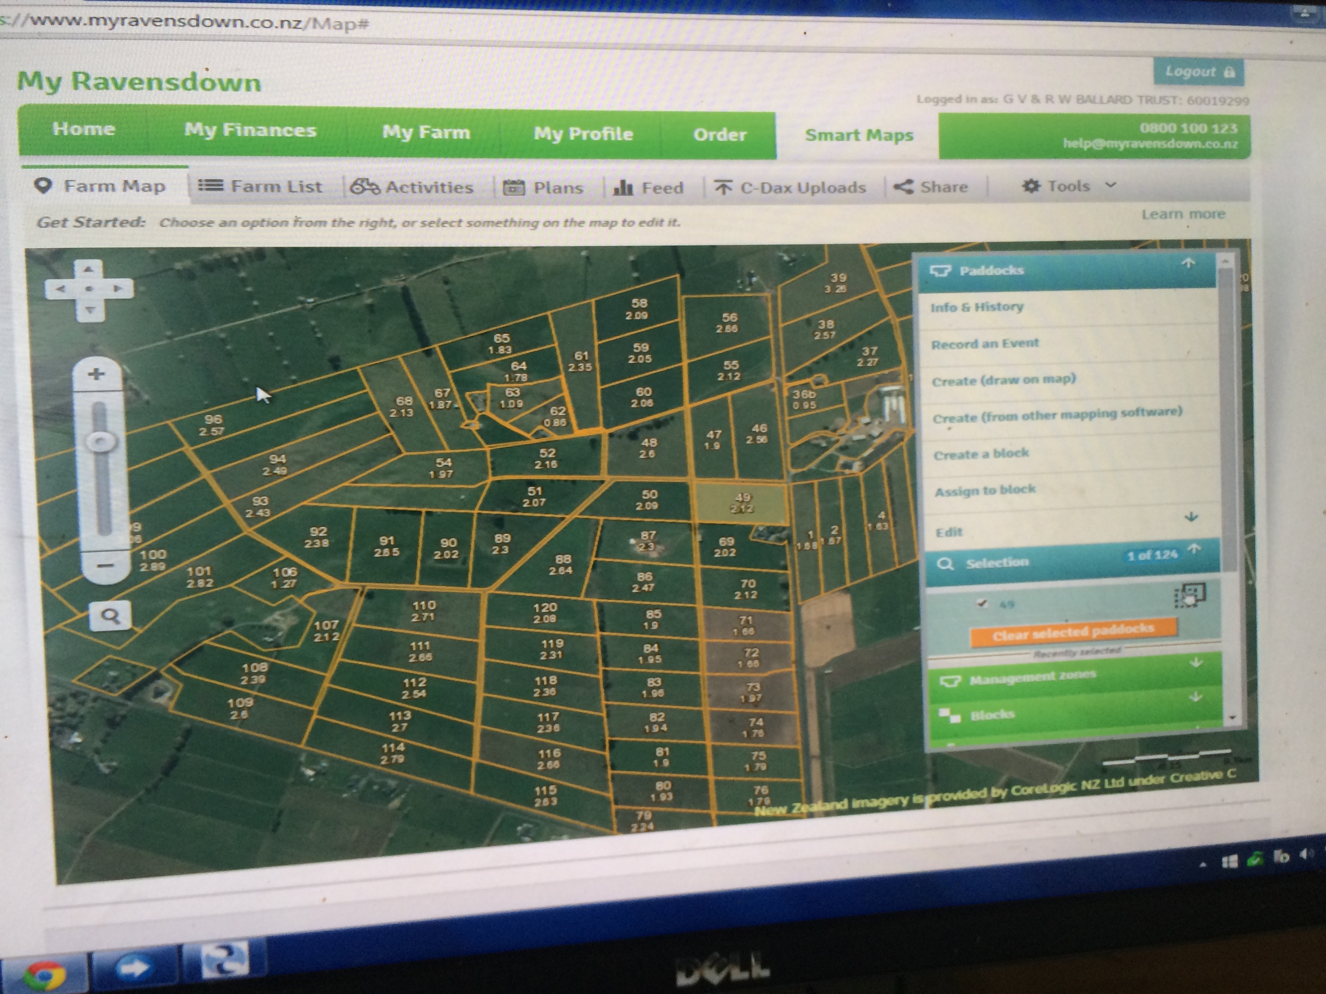
Task: Toggle the checkbox for paddock 49
Action: pos(982,603)
